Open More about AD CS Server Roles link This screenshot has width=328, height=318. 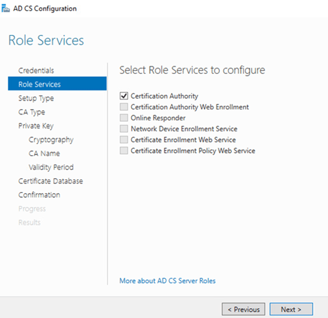pyautogui.click(x=167, y=281)
